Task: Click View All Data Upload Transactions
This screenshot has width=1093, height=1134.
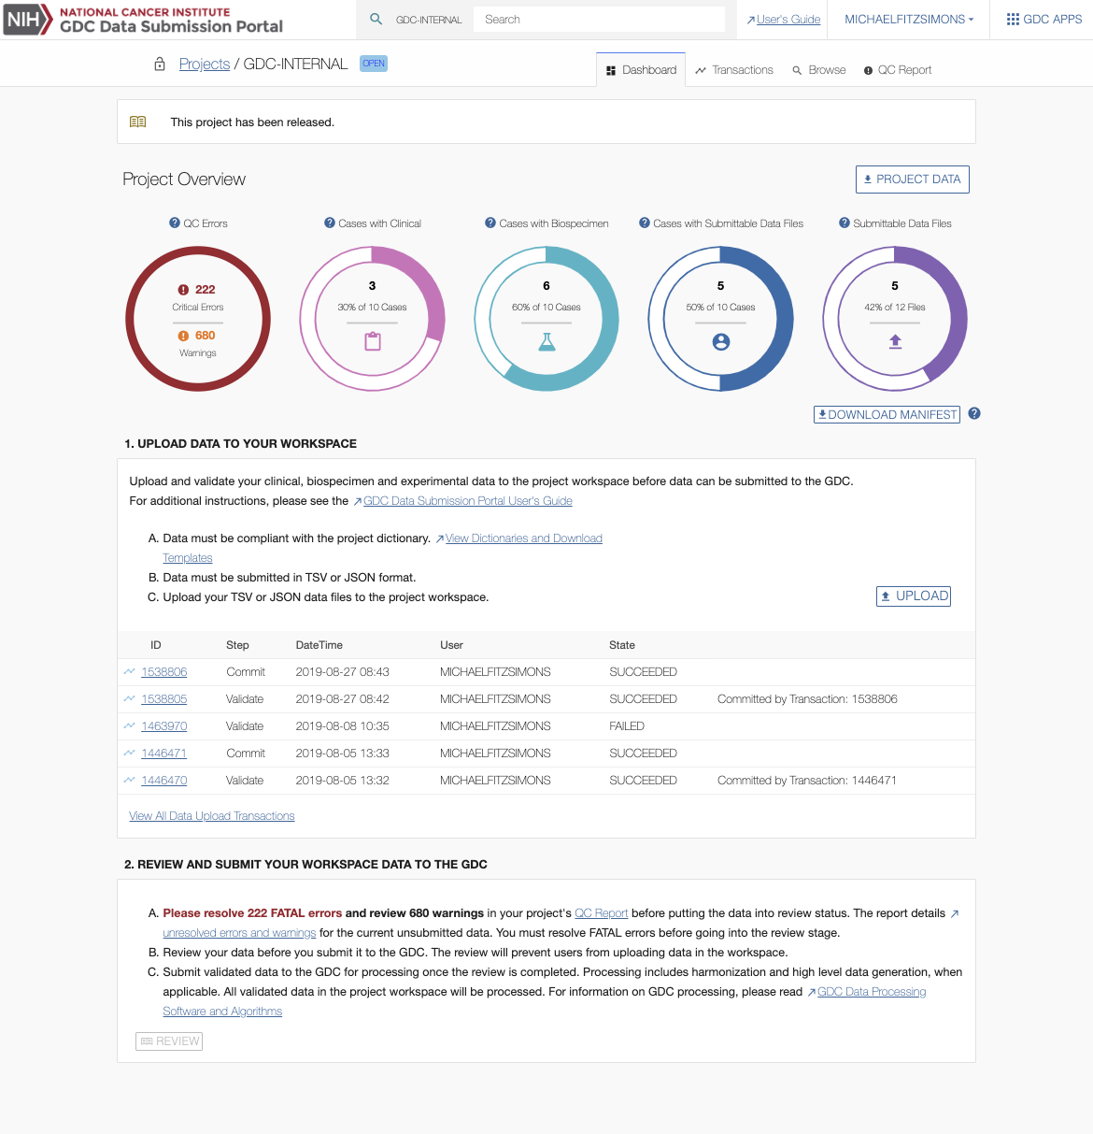Action: 211,816
